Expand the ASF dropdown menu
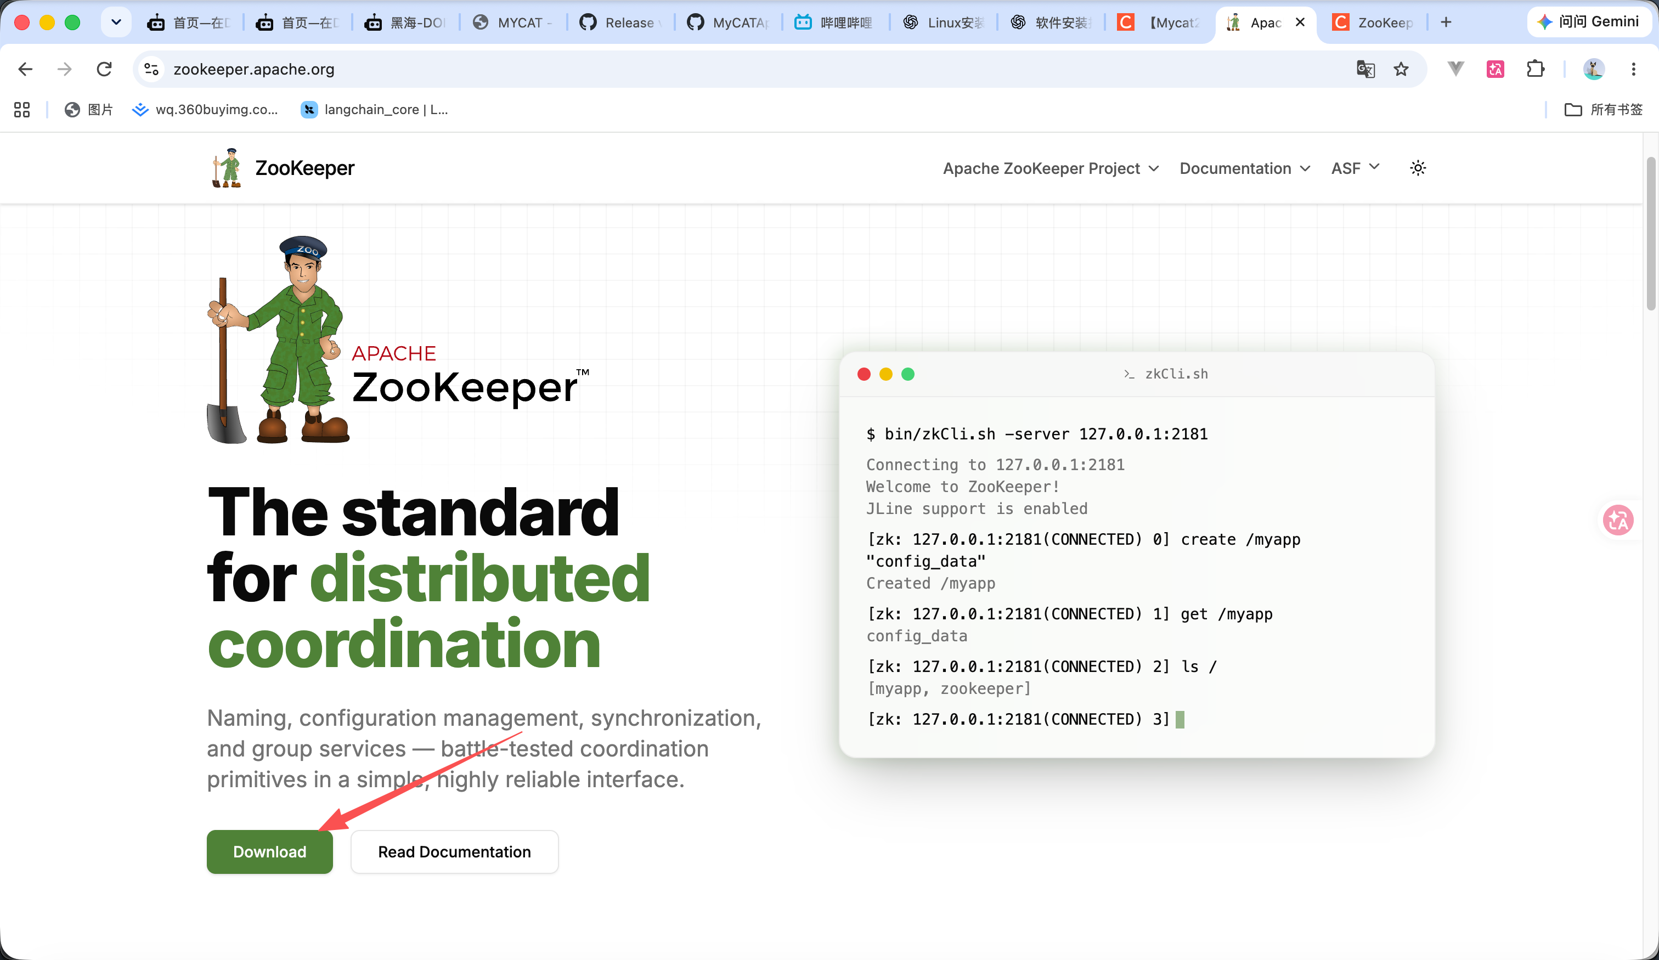Screen dimensions: 1659x960 coord(1355,168)
